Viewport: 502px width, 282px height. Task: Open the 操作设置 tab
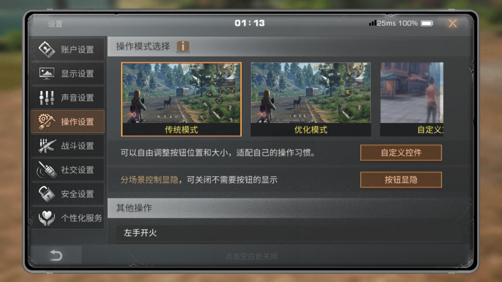67,122
